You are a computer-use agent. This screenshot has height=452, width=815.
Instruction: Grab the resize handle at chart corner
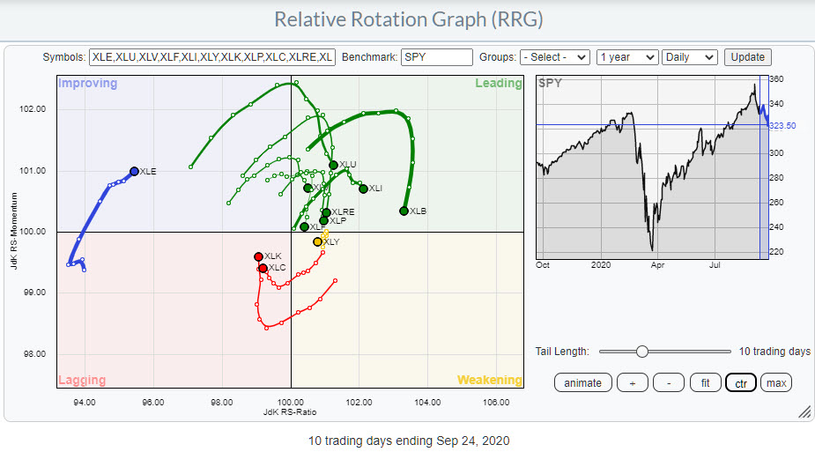coord(804,411)
